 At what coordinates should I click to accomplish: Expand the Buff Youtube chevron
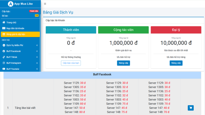[37, 69]
